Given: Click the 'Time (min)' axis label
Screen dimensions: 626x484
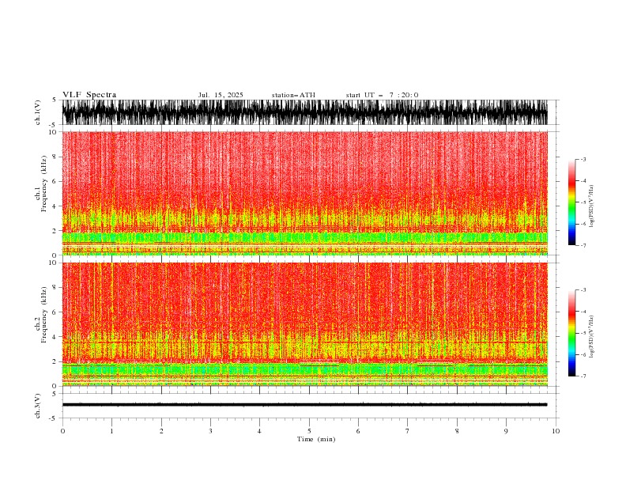Looking at the screenshot, I should point(316,439).
